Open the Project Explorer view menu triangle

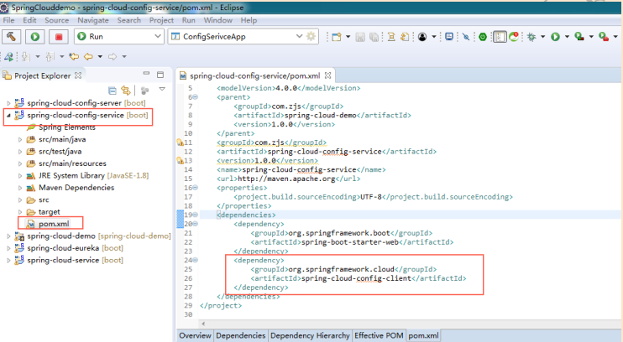point(162,89)
